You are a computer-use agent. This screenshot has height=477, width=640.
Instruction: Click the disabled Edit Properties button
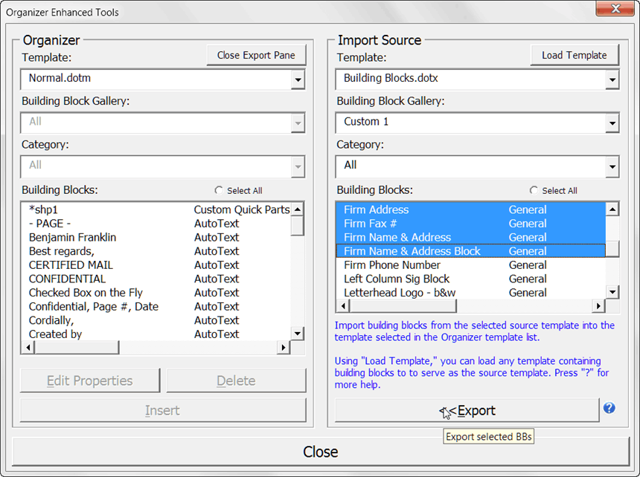pyautogui.click(x=90, y=380)
